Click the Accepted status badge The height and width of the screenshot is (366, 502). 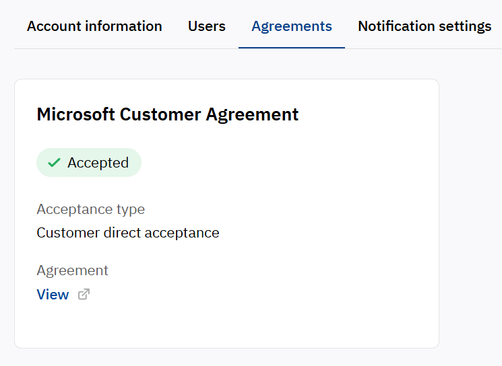pos(89,162)
